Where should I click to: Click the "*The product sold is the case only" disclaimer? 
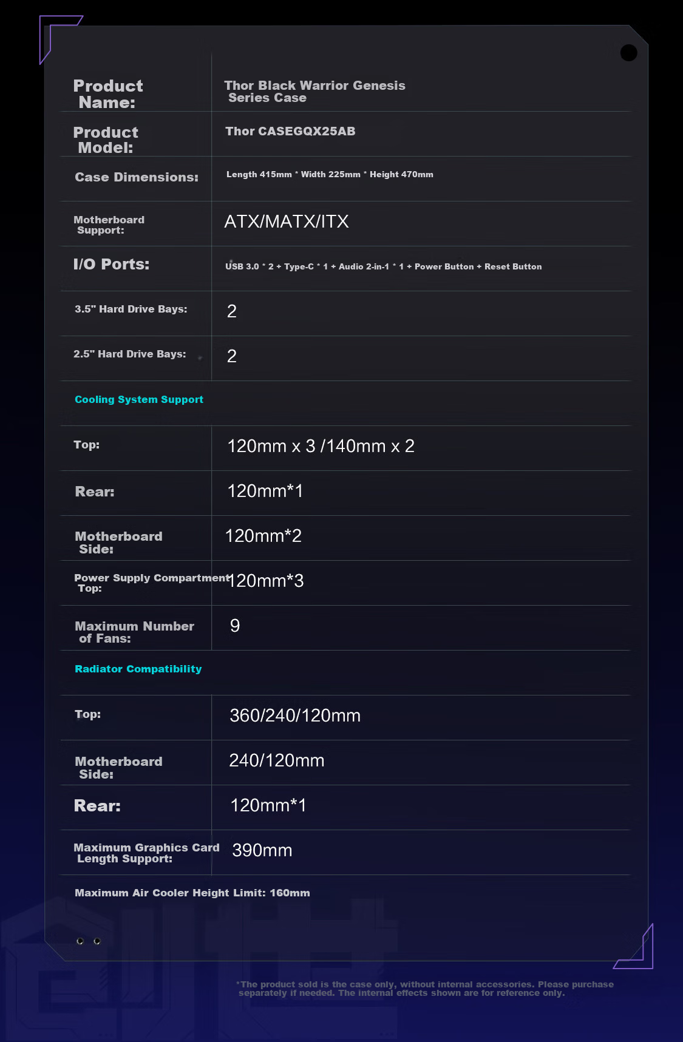425,989
